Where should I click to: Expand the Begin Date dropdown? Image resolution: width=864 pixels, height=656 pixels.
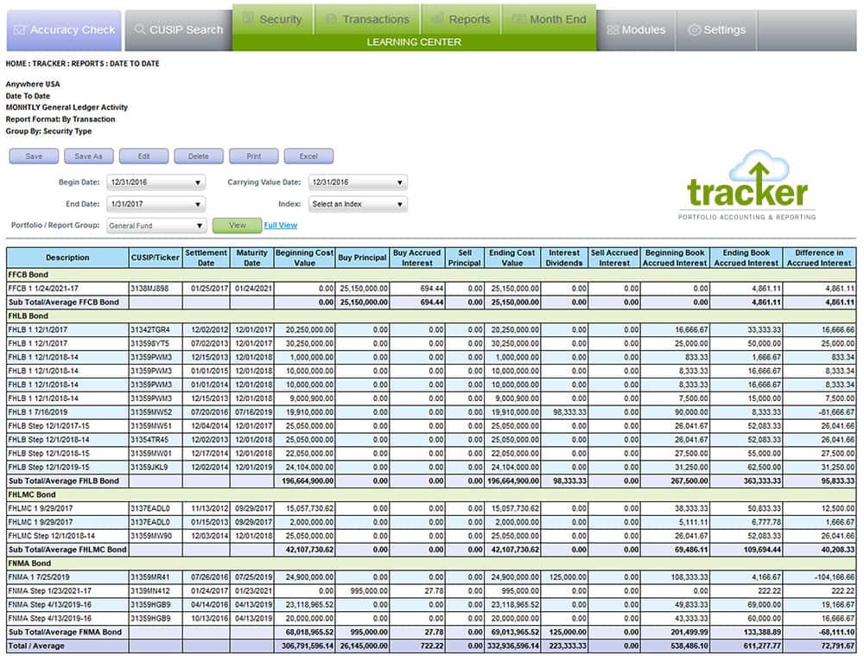156,182
